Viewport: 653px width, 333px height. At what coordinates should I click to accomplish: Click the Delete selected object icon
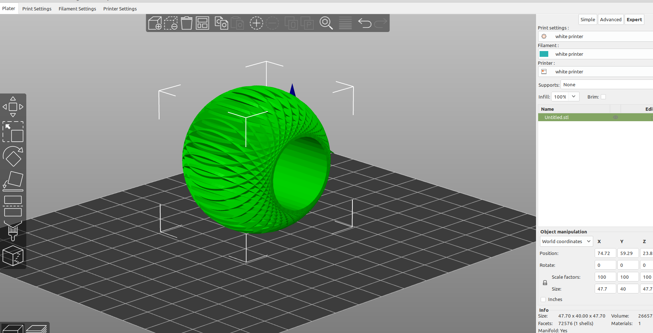[171, 23]
